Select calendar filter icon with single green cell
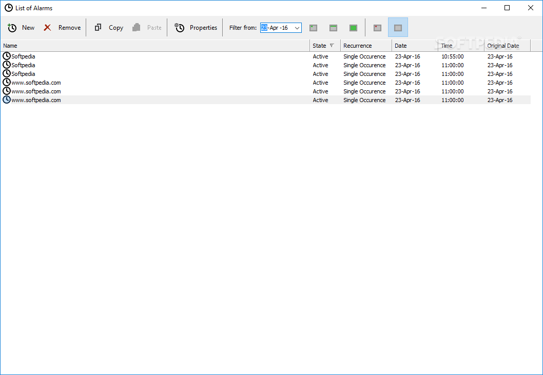Screen dimensions: 543x375 tap(314, 28)
